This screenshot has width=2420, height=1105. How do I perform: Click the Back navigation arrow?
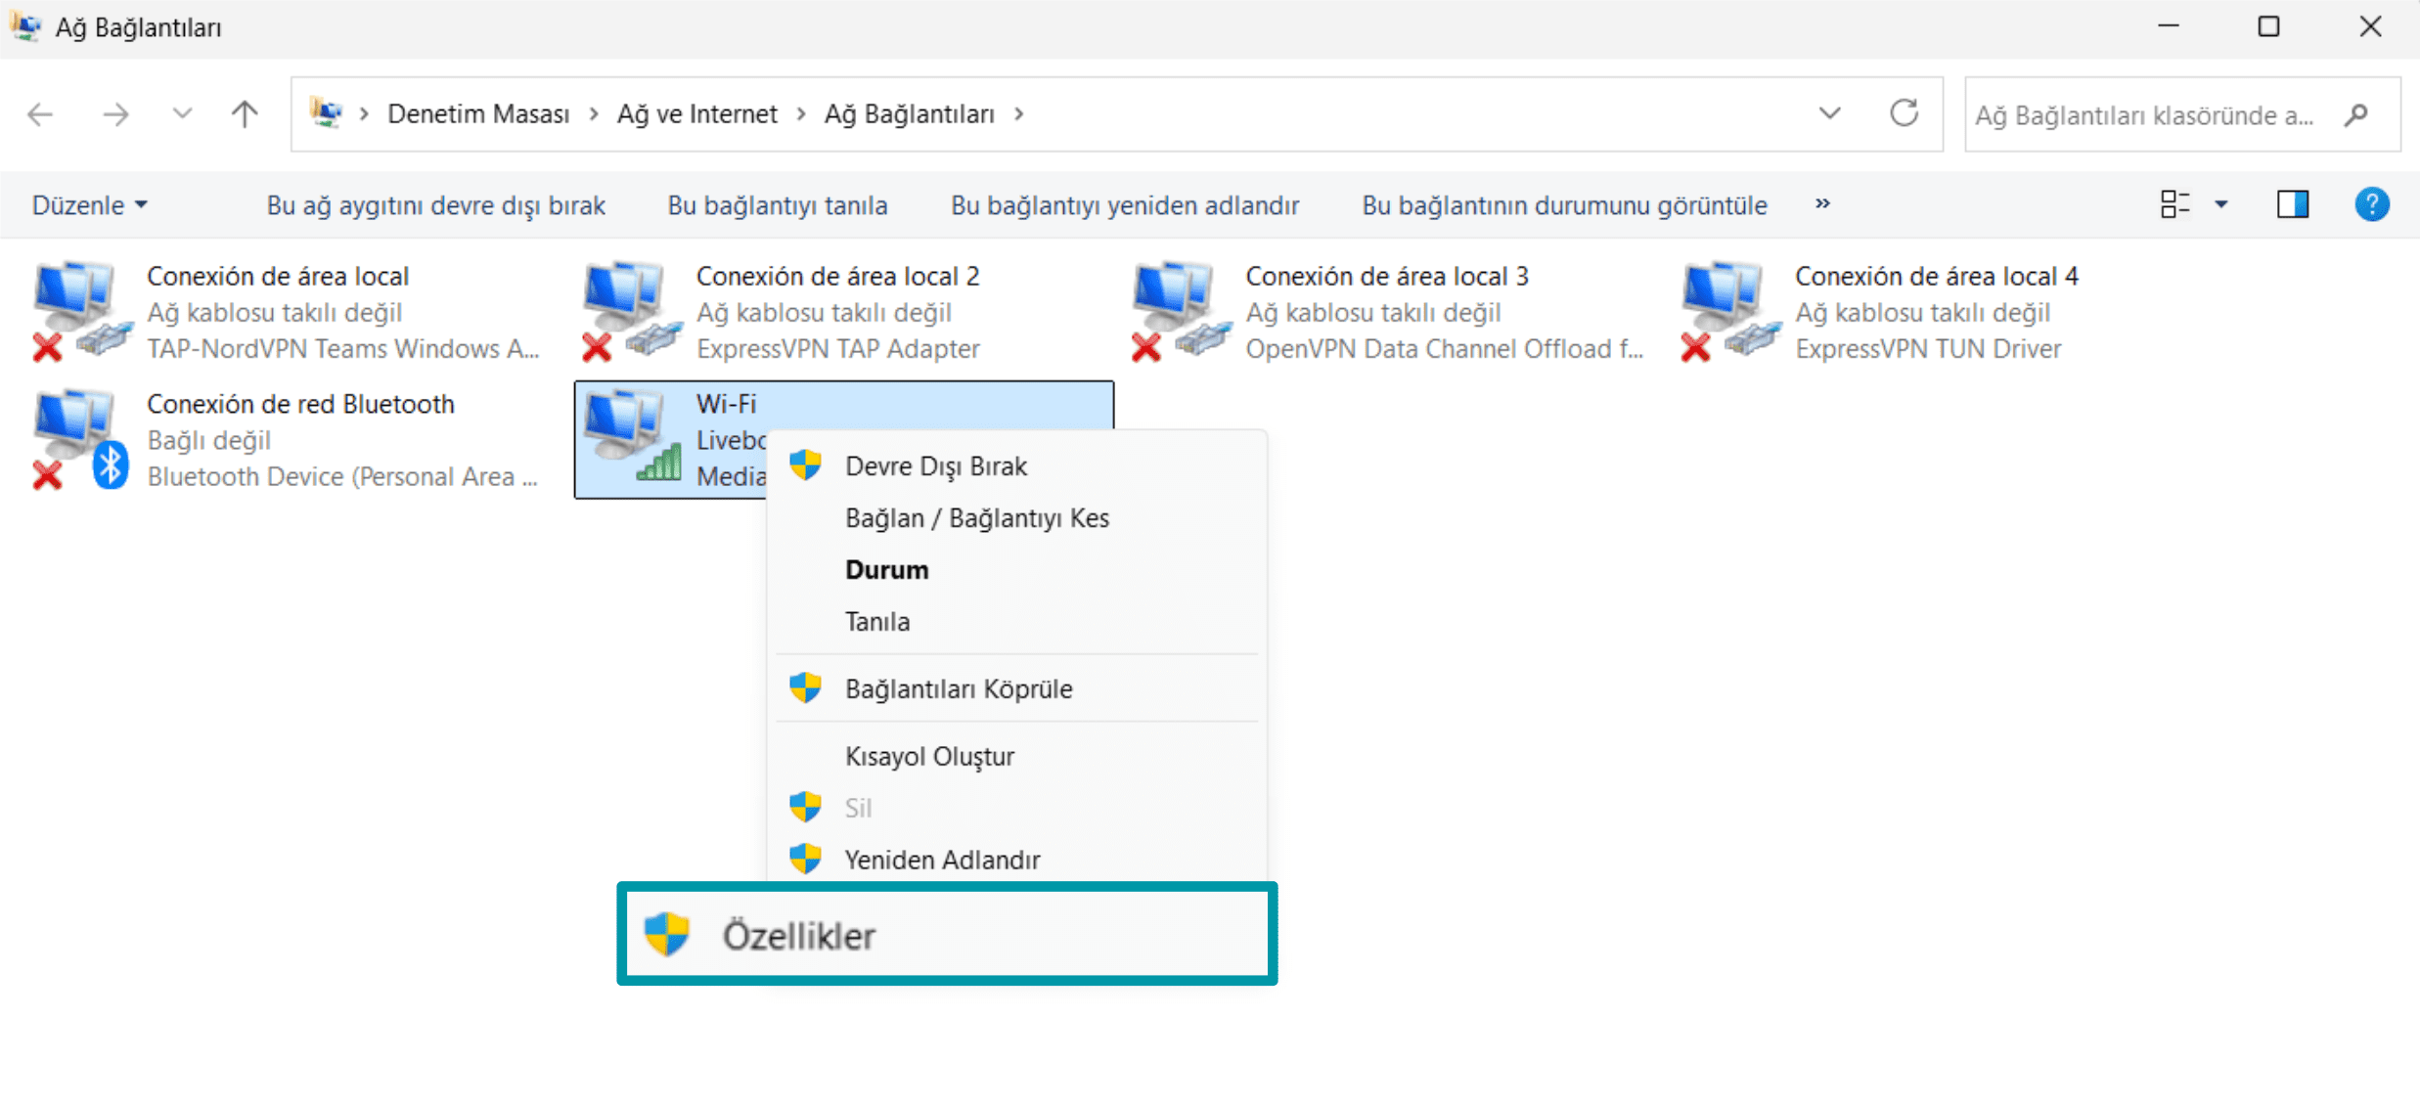40,114
